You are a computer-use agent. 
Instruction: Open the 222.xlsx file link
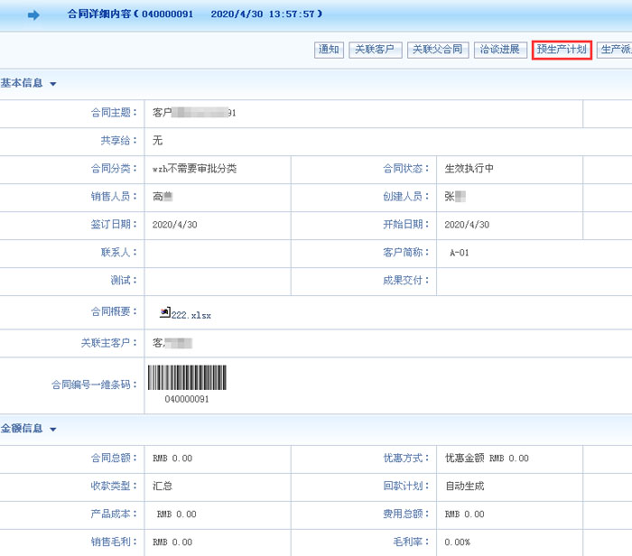[x=191, y=315]
